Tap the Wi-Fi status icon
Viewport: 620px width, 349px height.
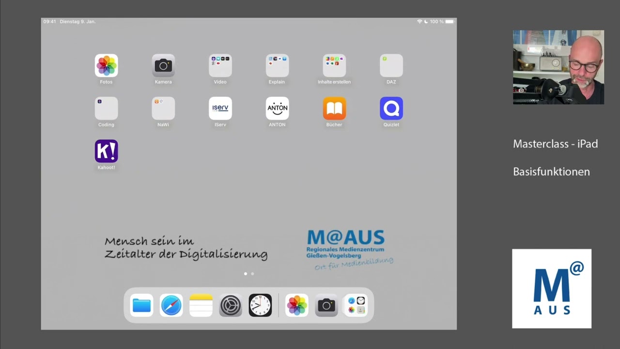point(419,22)
